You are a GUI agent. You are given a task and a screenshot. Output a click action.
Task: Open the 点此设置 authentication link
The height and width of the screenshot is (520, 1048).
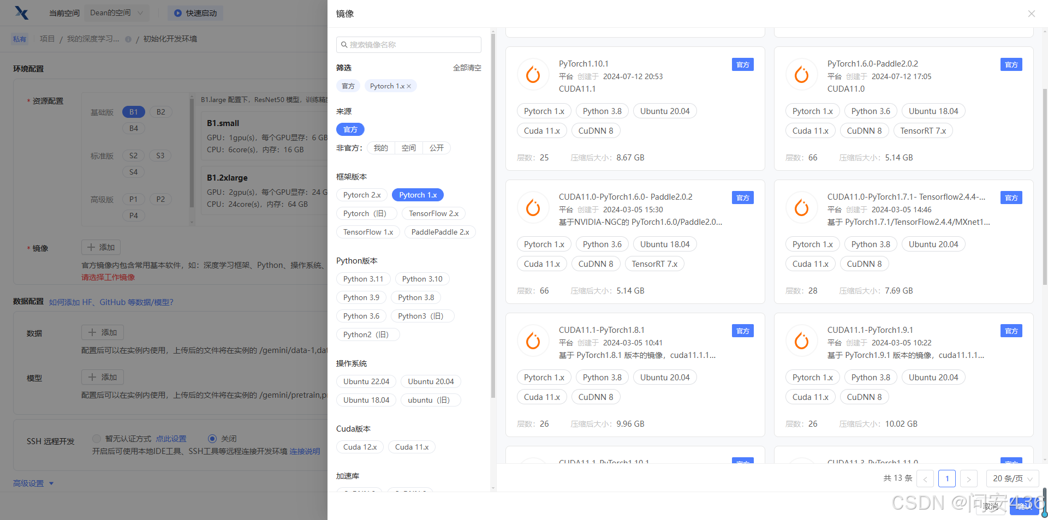tap(171, 439)
